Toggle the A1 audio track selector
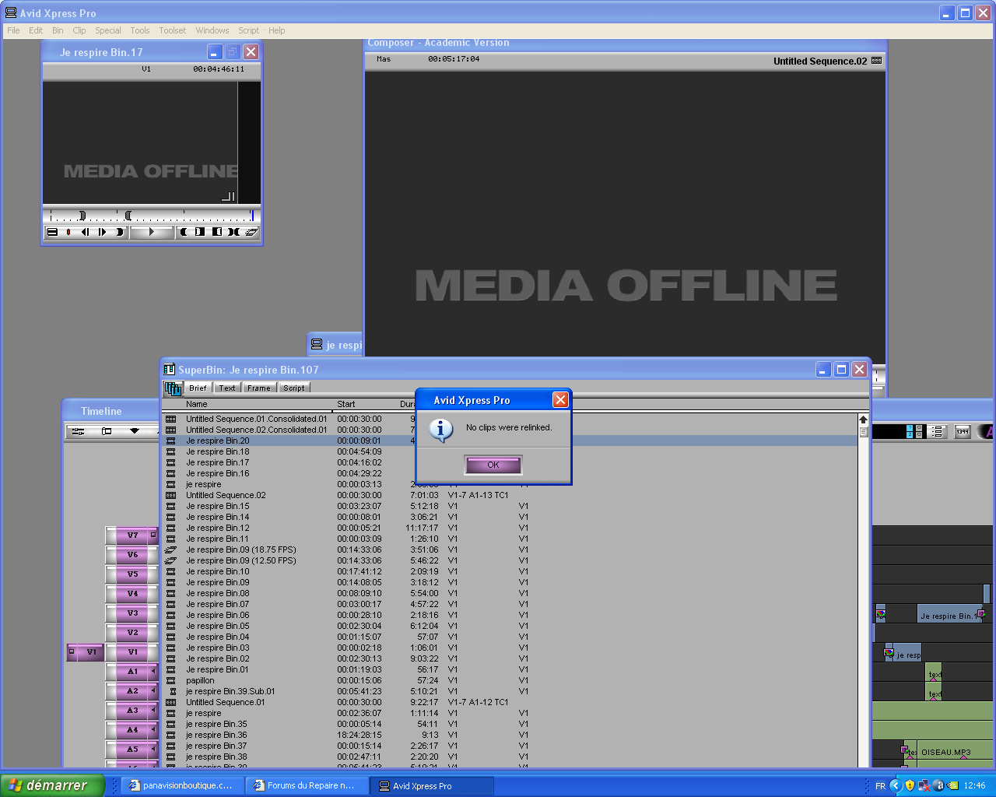 coord(132,671)
